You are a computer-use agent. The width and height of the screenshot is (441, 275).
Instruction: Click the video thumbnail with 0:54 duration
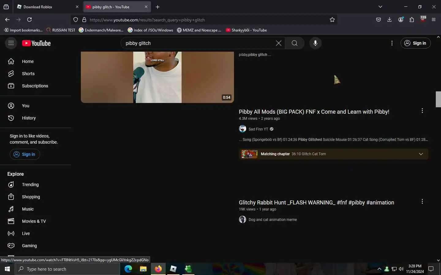[x=157, y=77]
